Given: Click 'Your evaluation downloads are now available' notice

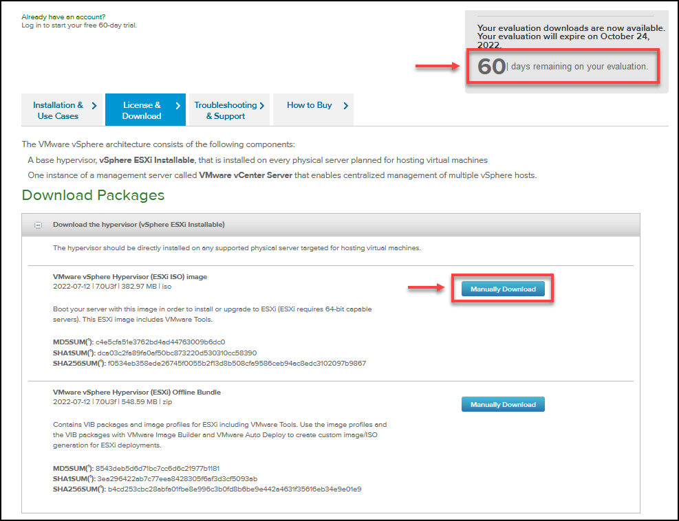Looking at the screenshot, I should [x=571, y=28].
